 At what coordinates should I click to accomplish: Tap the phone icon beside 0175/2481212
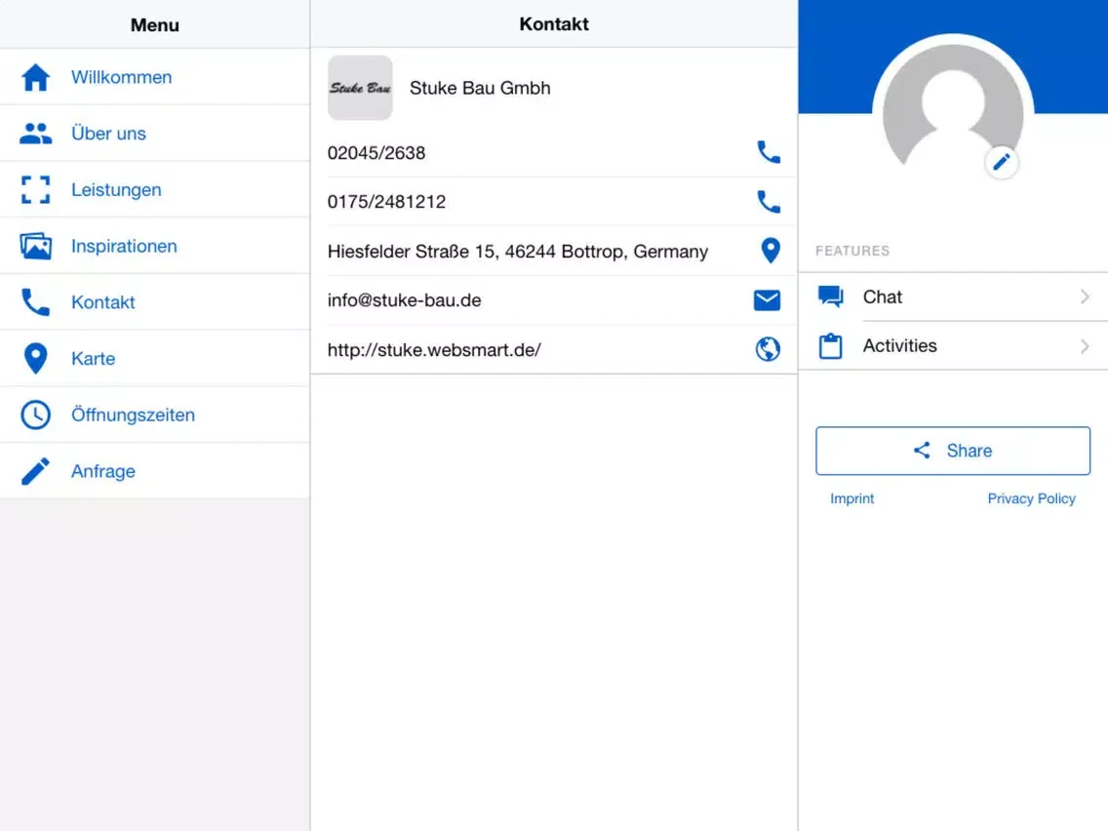769,202
